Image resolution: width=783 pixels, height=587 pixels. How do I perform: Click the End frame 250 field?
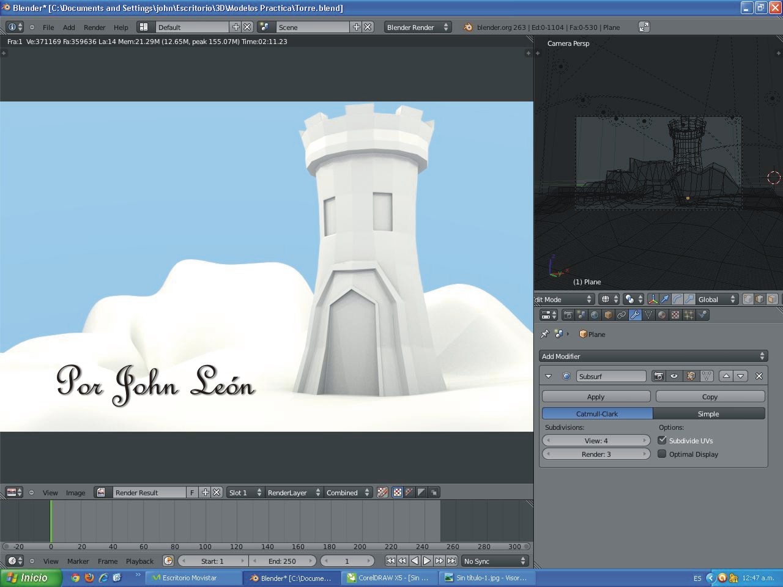(x=282, y=561)
